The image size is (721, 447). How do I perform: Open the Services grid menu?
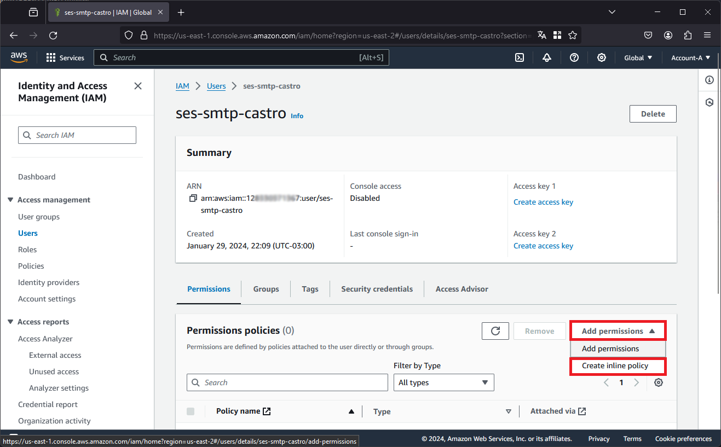tap(65, 57)
